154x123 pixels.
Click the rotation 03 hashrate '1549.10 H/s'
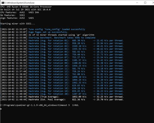click(x=79, y=46)
